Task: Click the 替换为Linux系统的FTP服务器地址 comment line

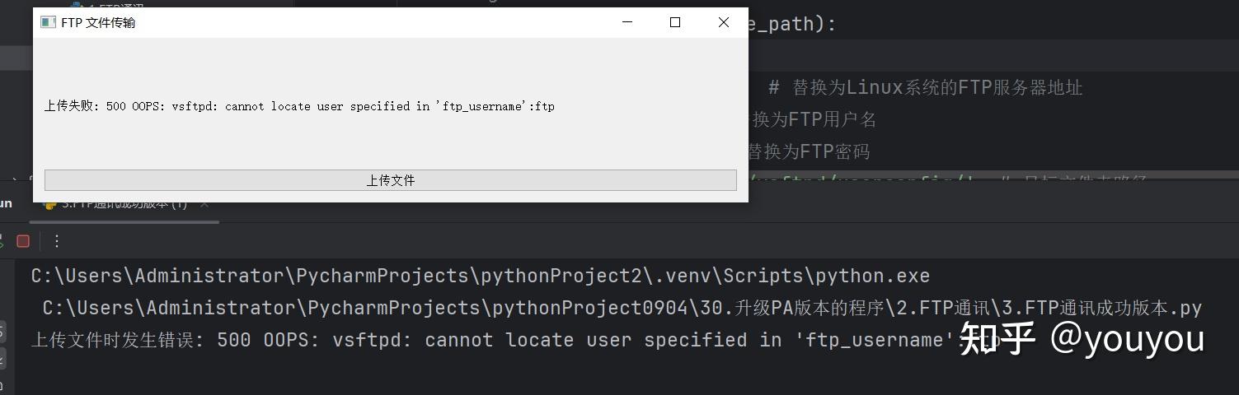Action: 925,87
